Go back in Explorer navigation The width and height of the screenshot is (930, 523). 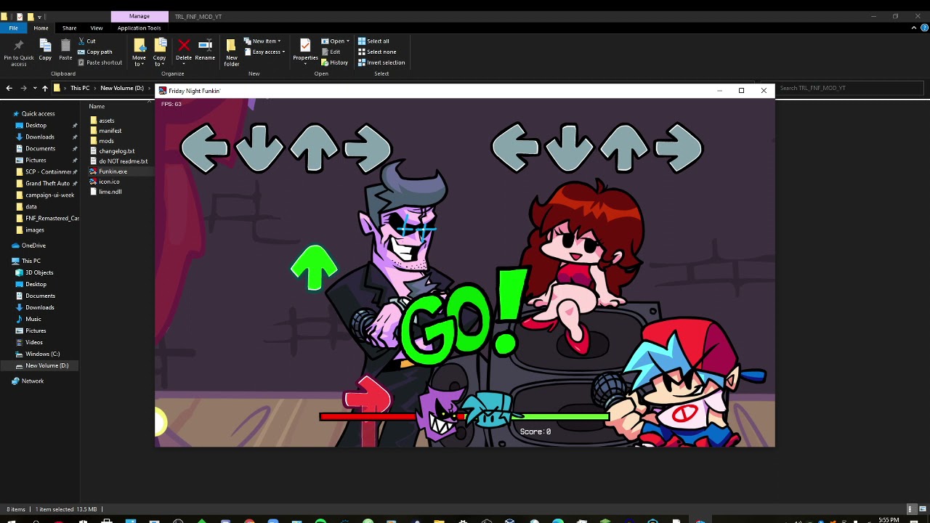coord(9,88)
